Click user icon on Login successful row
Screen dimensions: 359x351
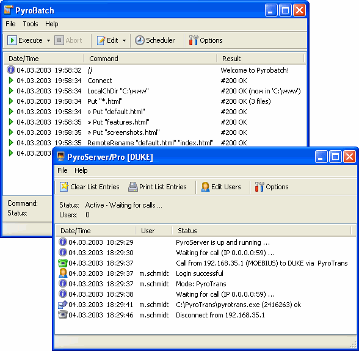pyautogui.click(x=63, y=273)
